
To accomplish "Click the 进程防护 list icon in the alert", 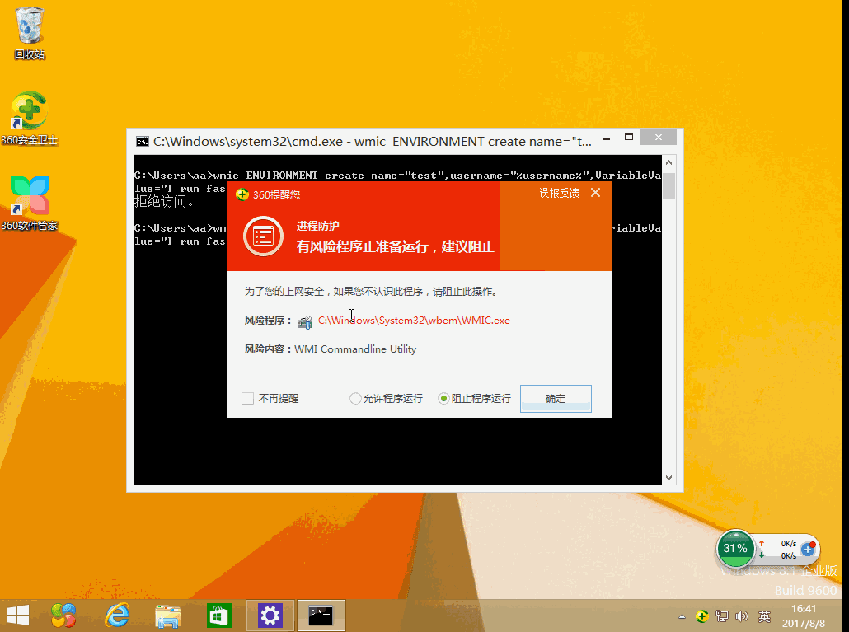I will (263, 236).
